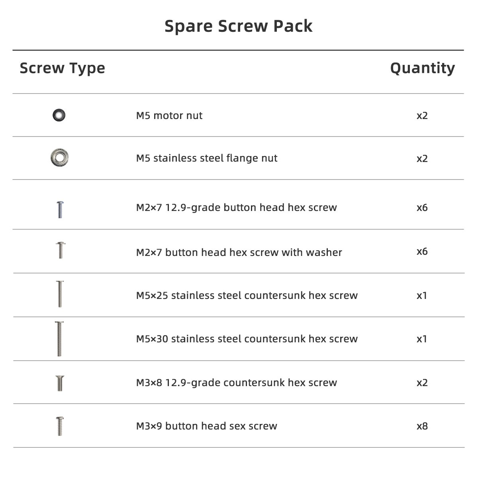Click the M5×25 stainless steel countersunk screw label
This screenshot has width=478, height=492.
coord(247,296)
